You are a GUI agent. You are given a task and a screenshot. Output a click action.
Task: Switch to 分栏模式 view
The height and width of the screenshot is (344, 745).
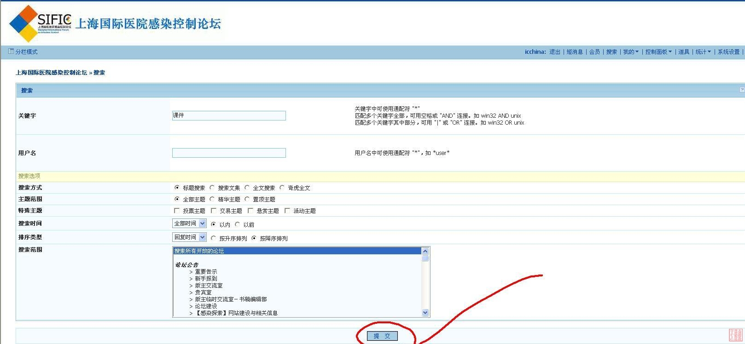click(26, 52)
